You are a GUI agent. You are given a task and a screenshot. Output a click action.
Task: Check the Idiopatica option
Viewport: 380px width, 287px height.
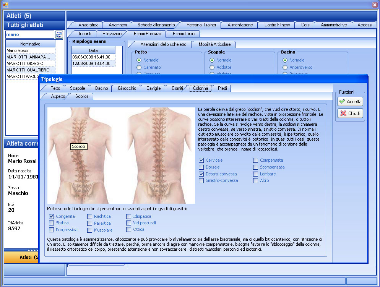tap(129, 216)
